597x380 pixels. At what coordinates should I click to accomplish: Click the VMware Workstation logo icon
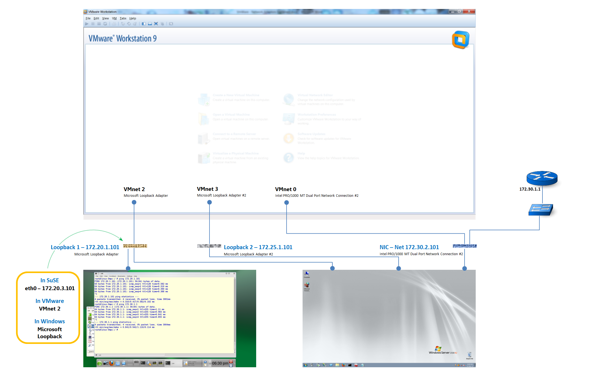(x=461, y=40)
